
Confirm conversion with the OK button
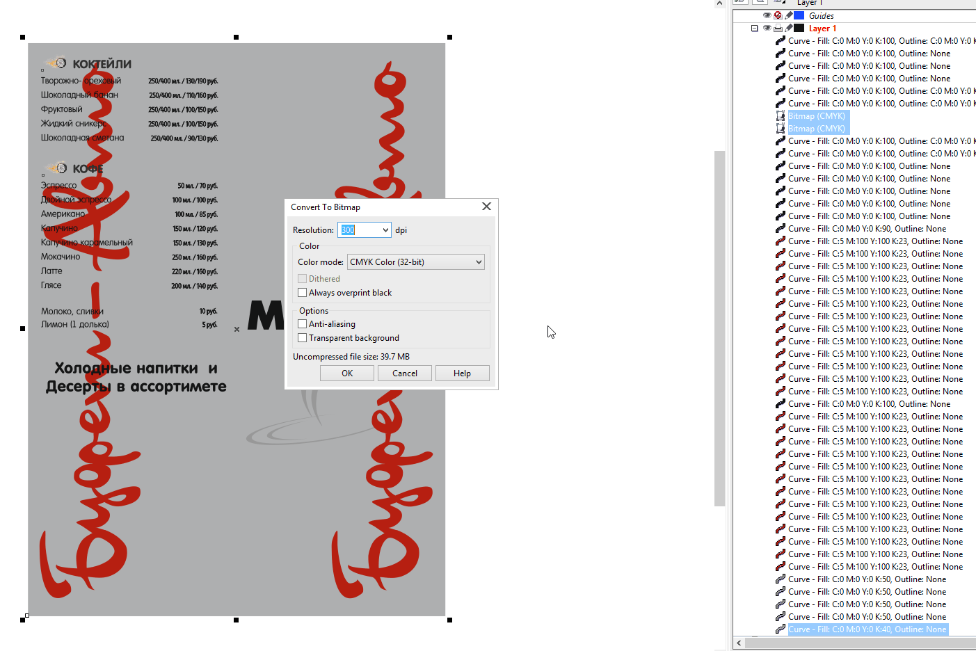pyautogui.click(x=347, y=373)
